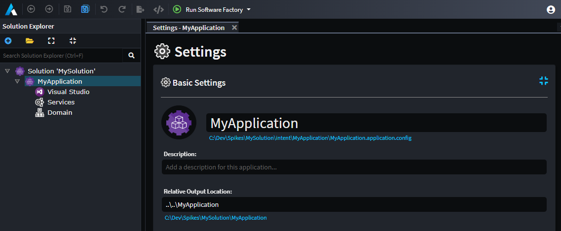561x231 pixels.
Task: Expand all nodes in Solution Explorer
Action: click(x=51, y=40)
